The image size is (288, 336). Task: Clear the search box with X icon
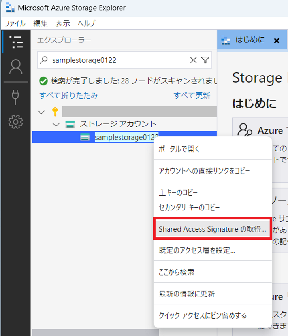193,60
